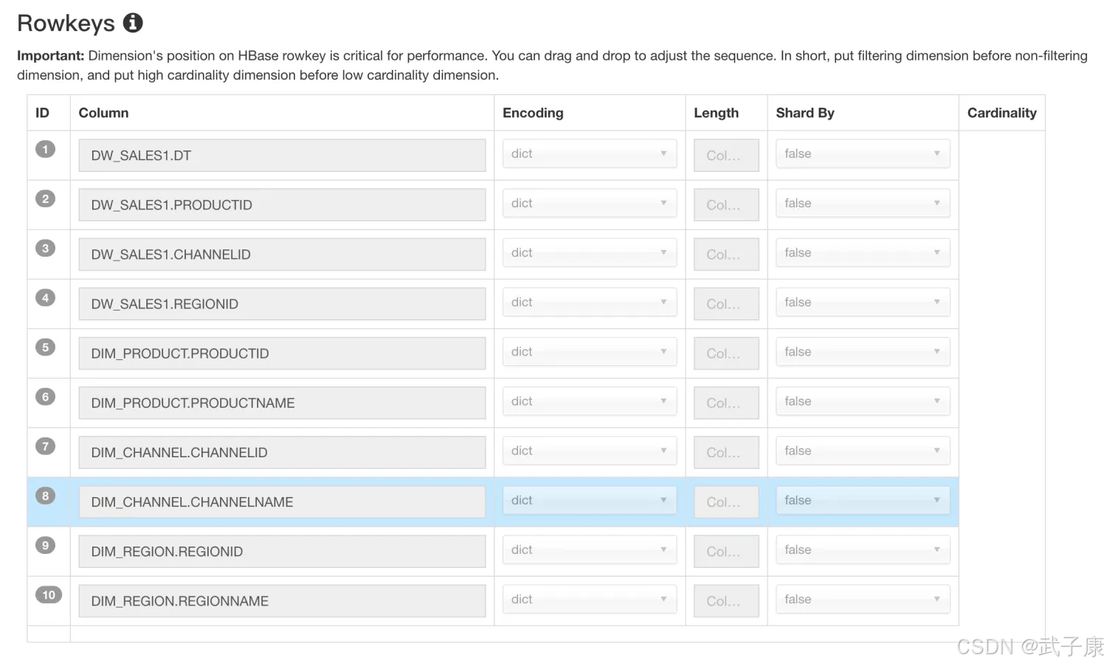Click the Encoding column header
Image resolution: width=1107 pixels, height=666 pixels.
pos(533,113)
